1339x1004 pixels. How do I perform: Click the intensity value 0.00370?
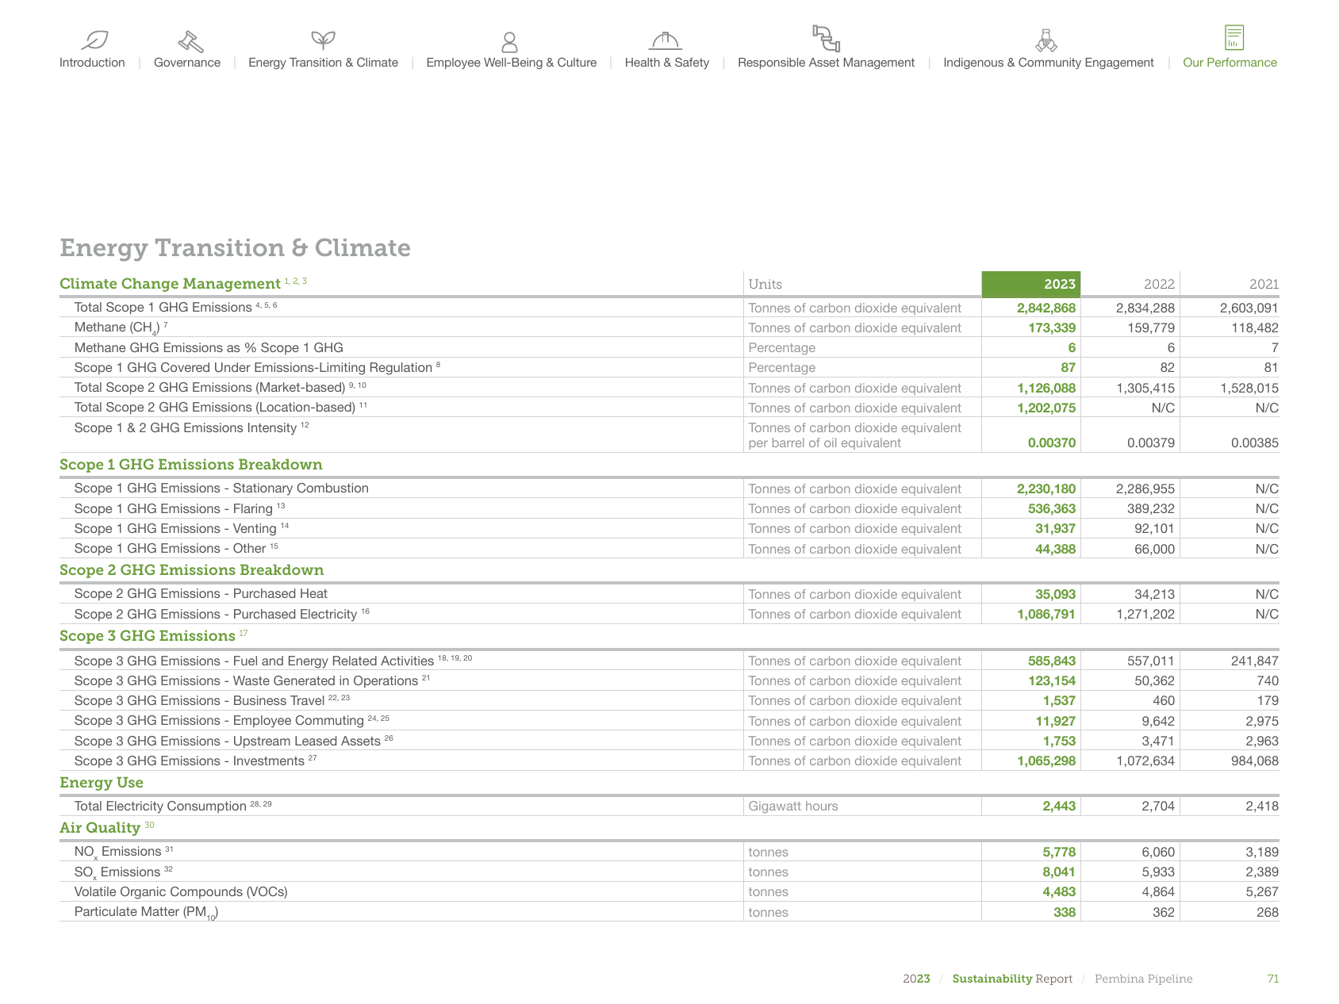[1052, 443]
